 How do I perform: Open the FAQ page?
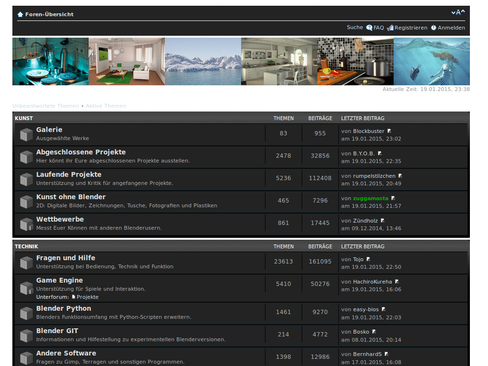pos(378,28)
